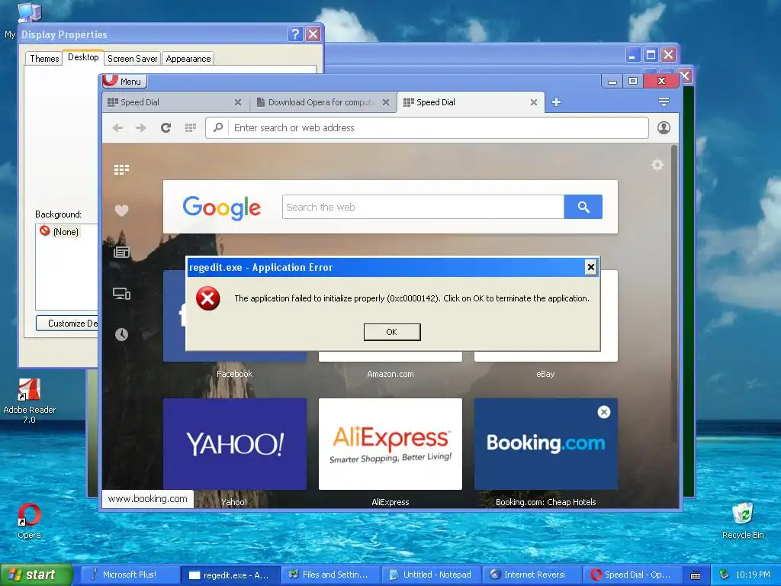Click the eBay speed dial label
781x586 pixels.
coord(545,374)
